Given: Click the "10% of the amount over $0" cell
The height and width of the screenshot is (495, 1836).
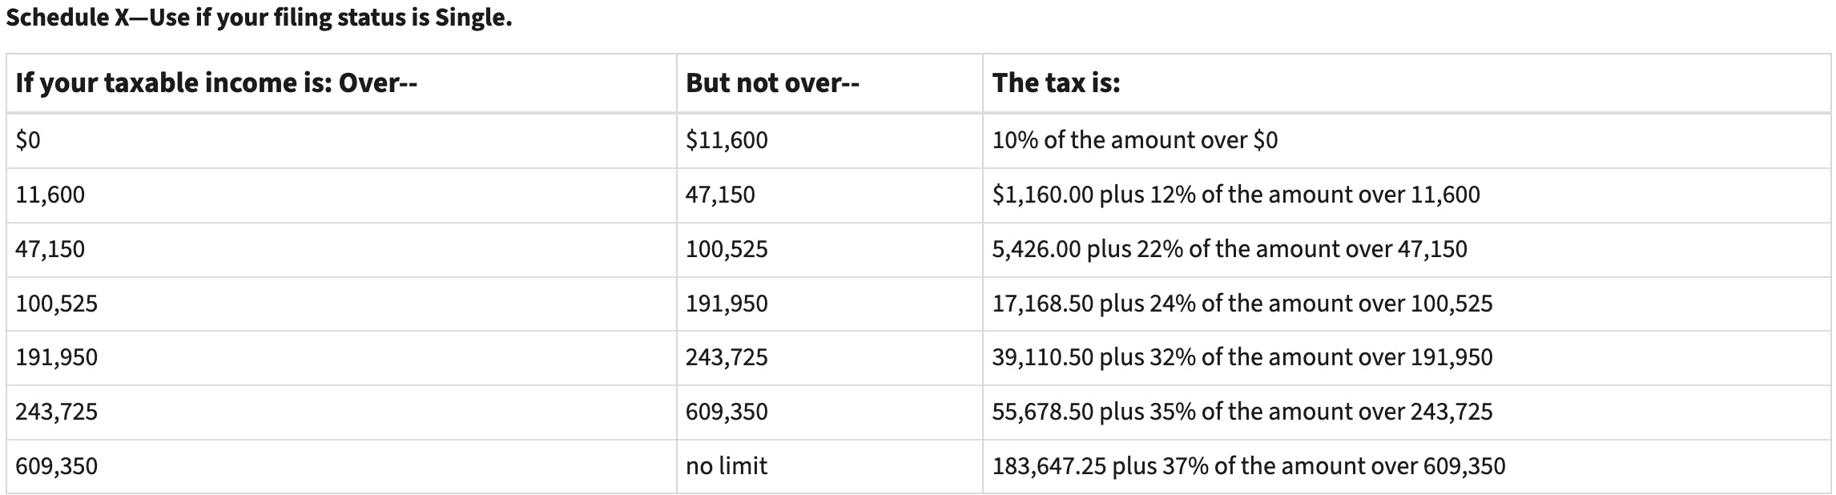Looking at the screenshot, I should tap(1134, 140).
